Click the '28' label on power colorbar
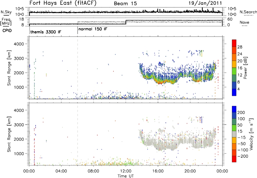Screen dimensions: 257x178 240,47
